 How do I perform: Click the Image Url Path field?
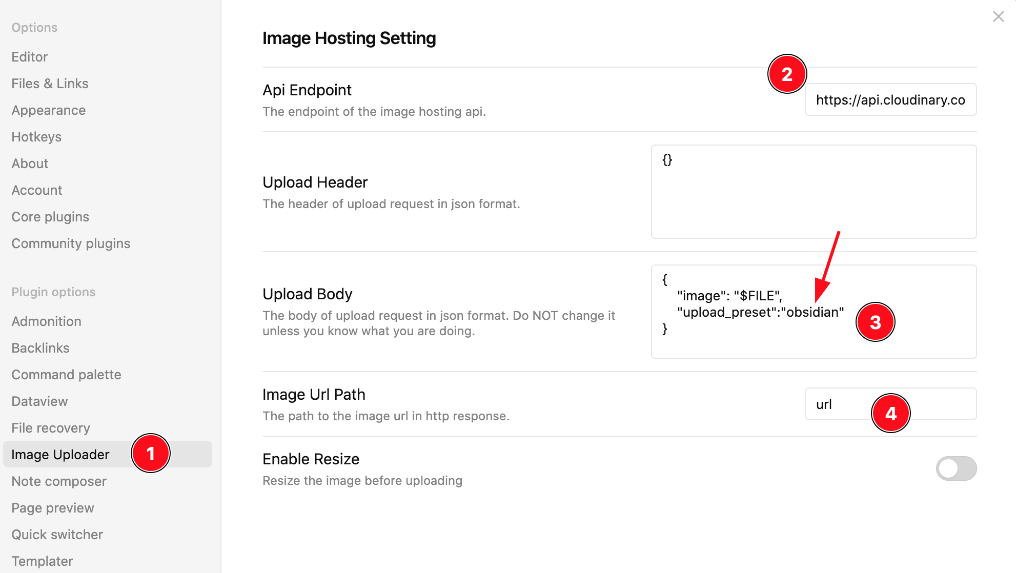pyautogui.click(x=841, y=404)
